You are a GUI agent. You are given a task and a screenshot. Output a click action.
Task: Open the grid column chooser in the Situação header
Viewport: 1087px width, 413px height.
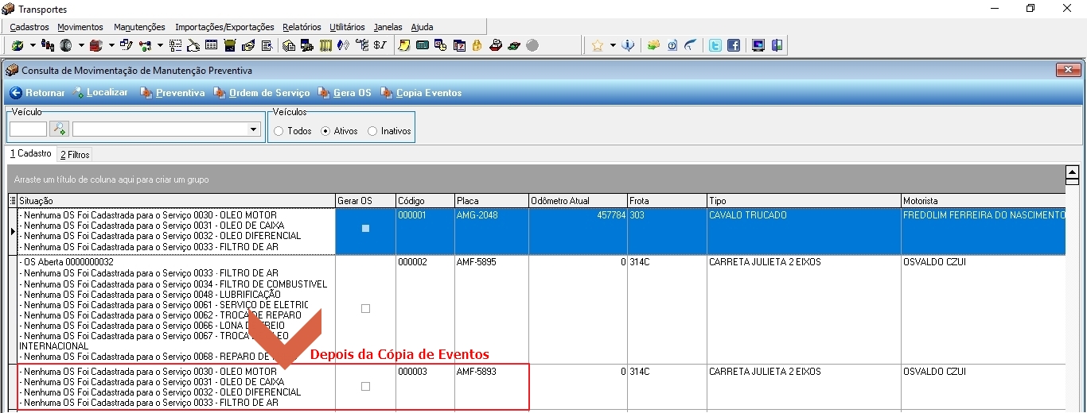(x=13, y=201)
